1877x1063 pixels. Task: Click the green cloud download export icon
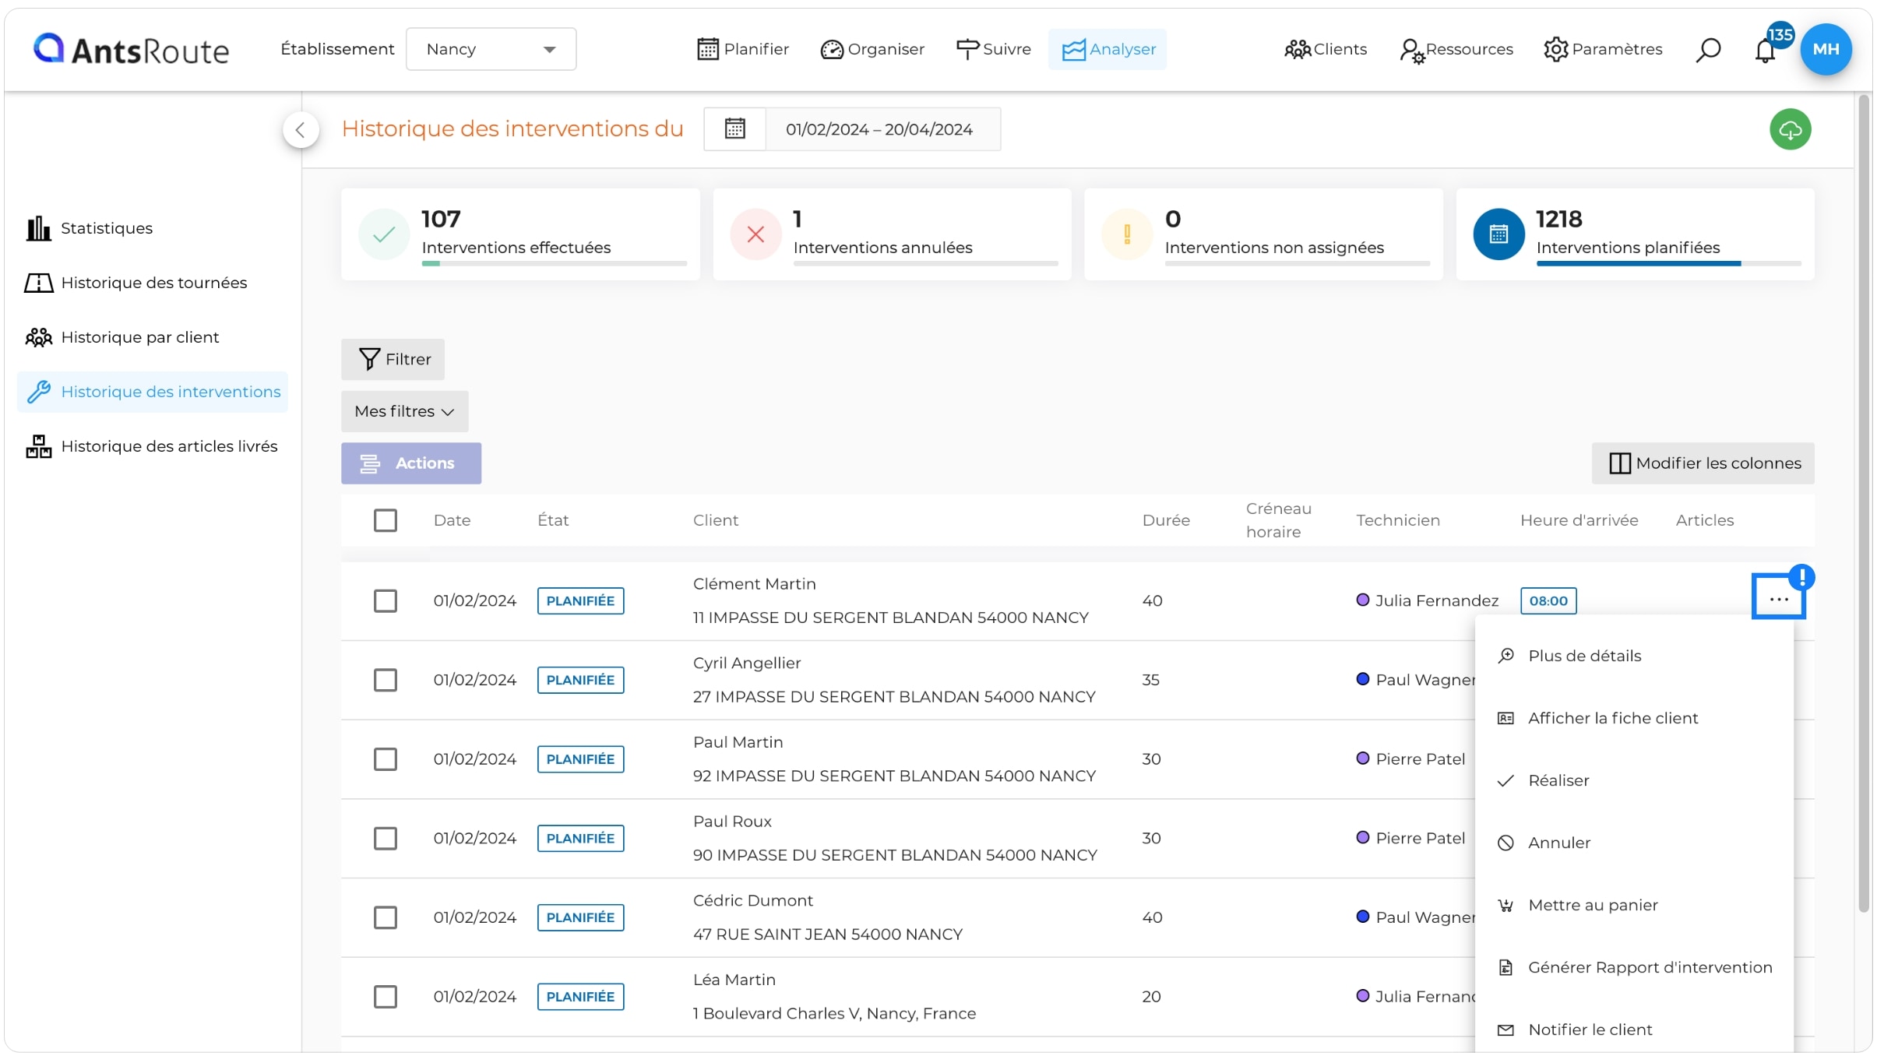[x=1790, y=129]
